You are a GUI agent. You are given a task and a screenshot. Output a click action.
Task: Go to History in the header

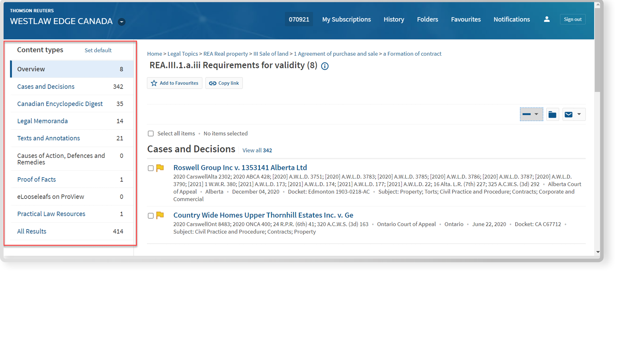[394, 19]
